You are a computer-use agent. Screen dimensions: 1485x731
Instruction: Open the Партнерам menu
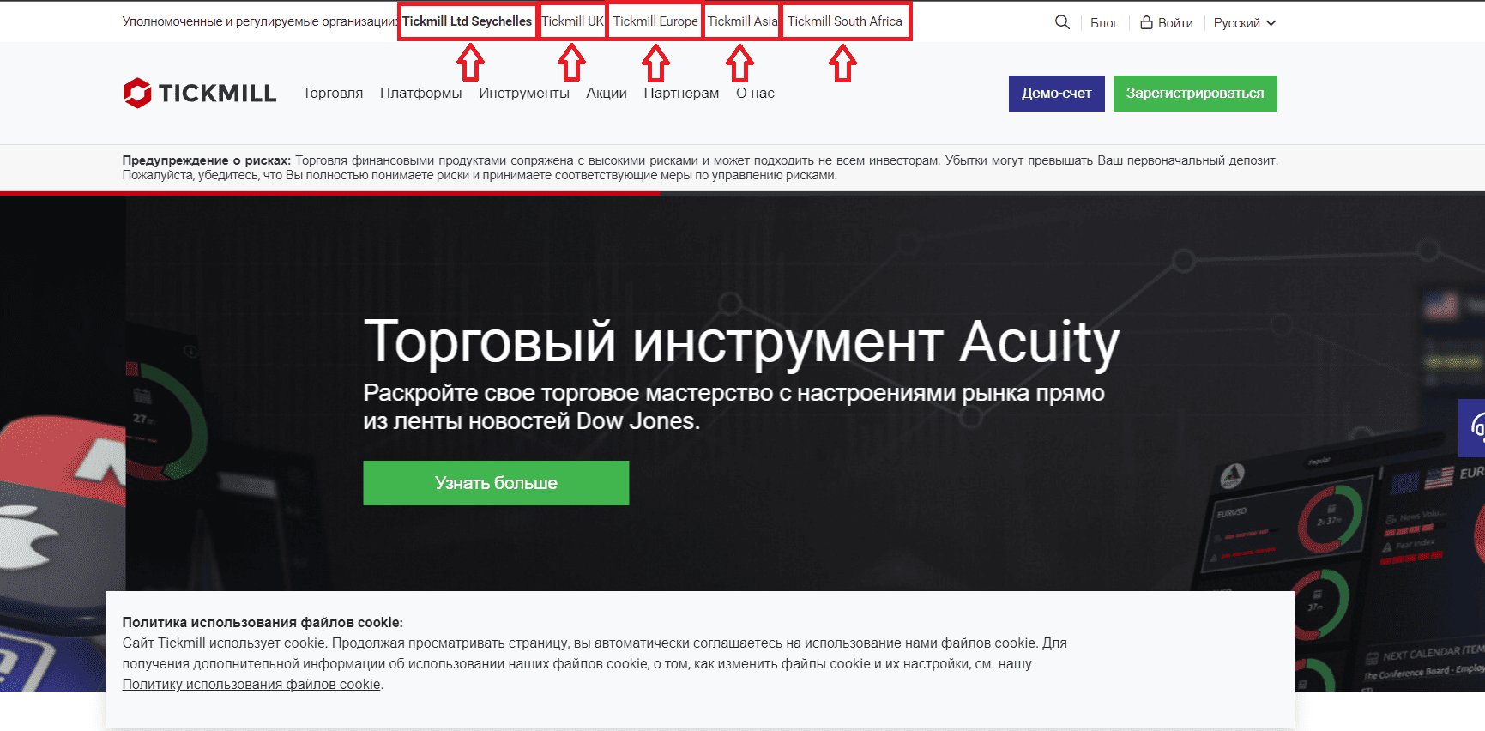point(681,93)
